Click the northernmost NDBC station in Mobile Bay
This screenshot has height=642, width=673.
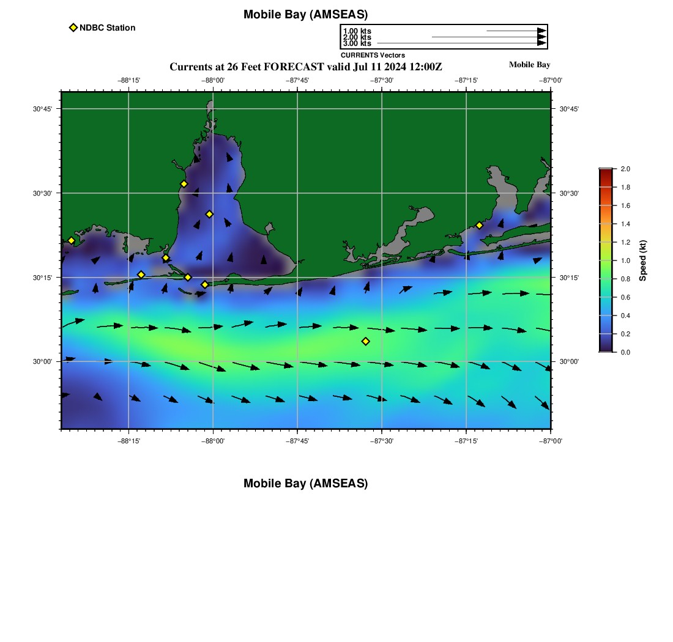(x=184, y=184)
